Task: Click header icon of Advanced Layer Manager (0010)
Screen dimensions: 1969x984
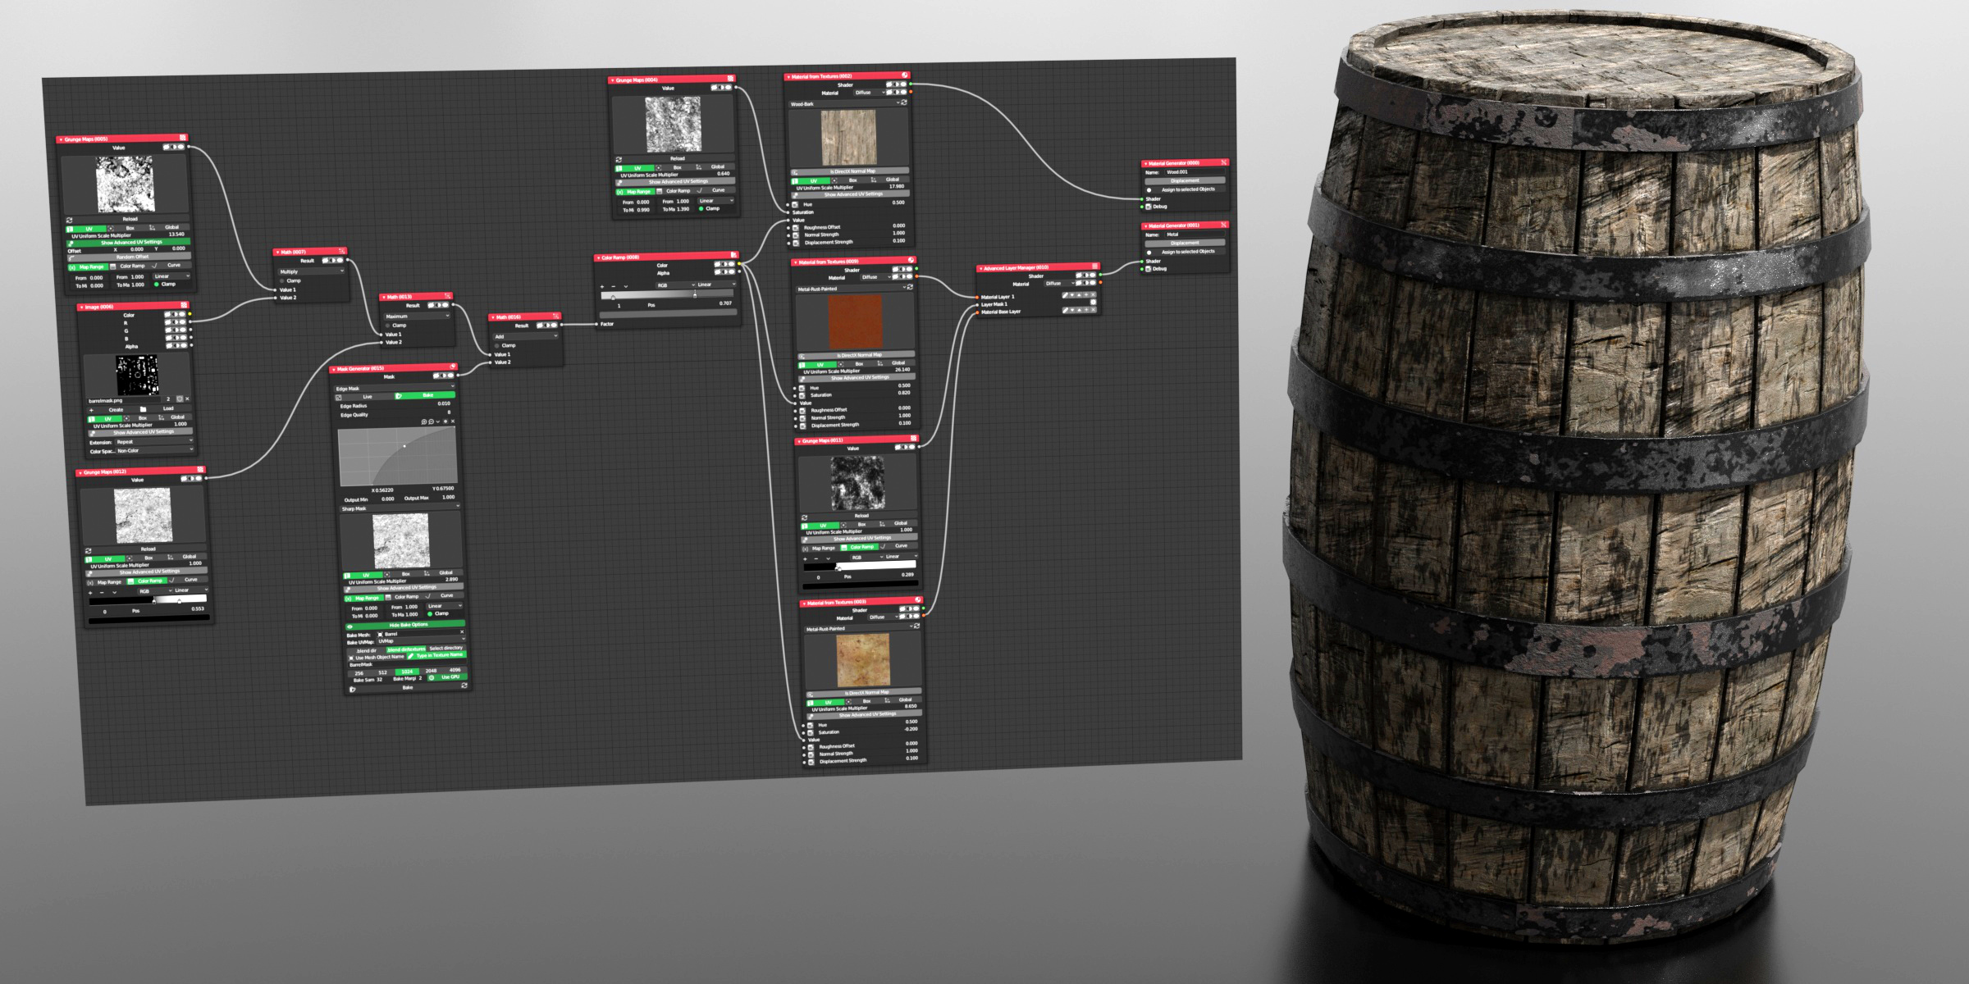Action: click(x=1094, y=266)
